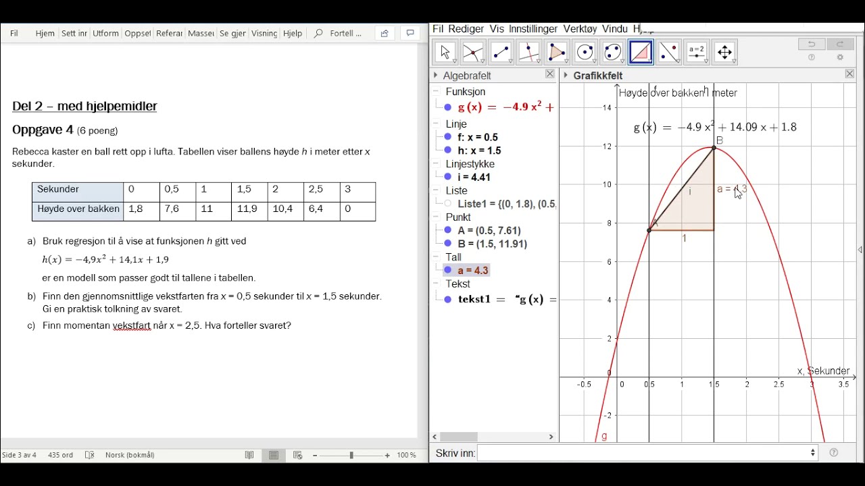Open the Innstillinger menu in GeoGebra
This screenshot has height=486, width=865.
click(533, 29)
